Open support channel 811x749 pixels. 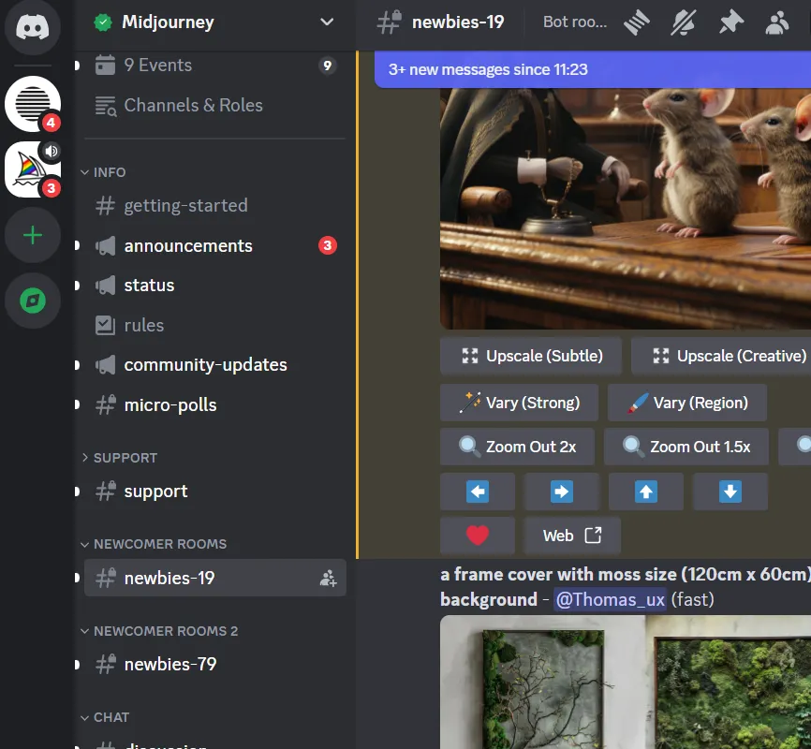[214, 491]
